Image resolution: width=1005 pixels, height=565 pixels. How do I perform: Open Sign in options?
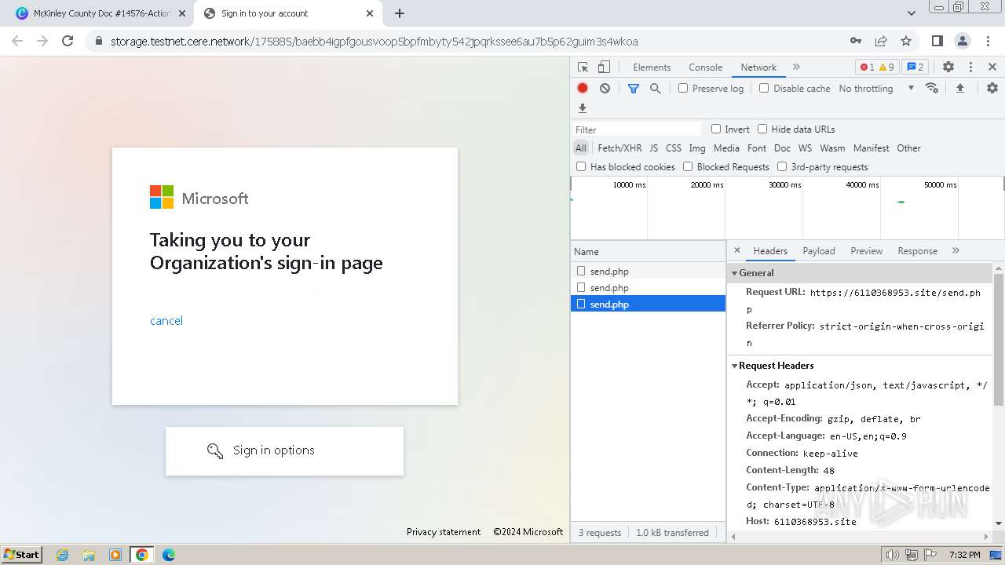[284, 450]
